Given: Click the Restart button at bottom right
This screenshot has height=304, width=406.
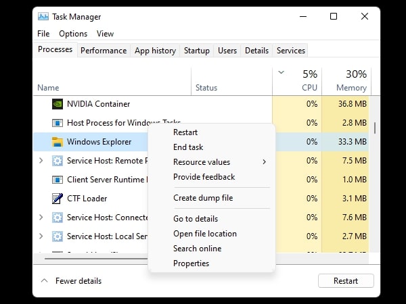Looking at the screenshot, I should pyautogui.click(x=346, y=281).
